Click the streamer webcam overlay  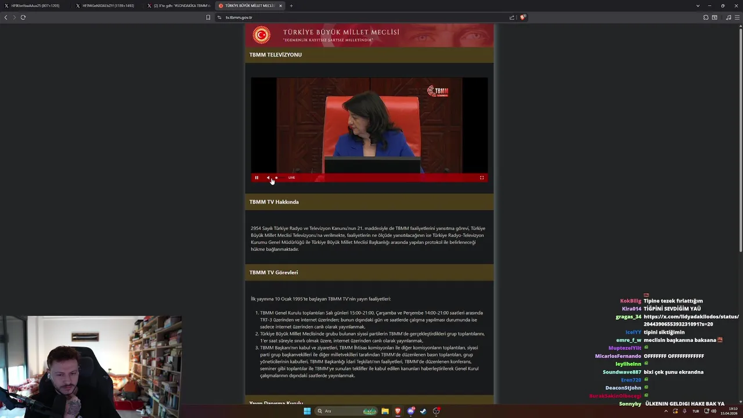click(x=91, y=367)
